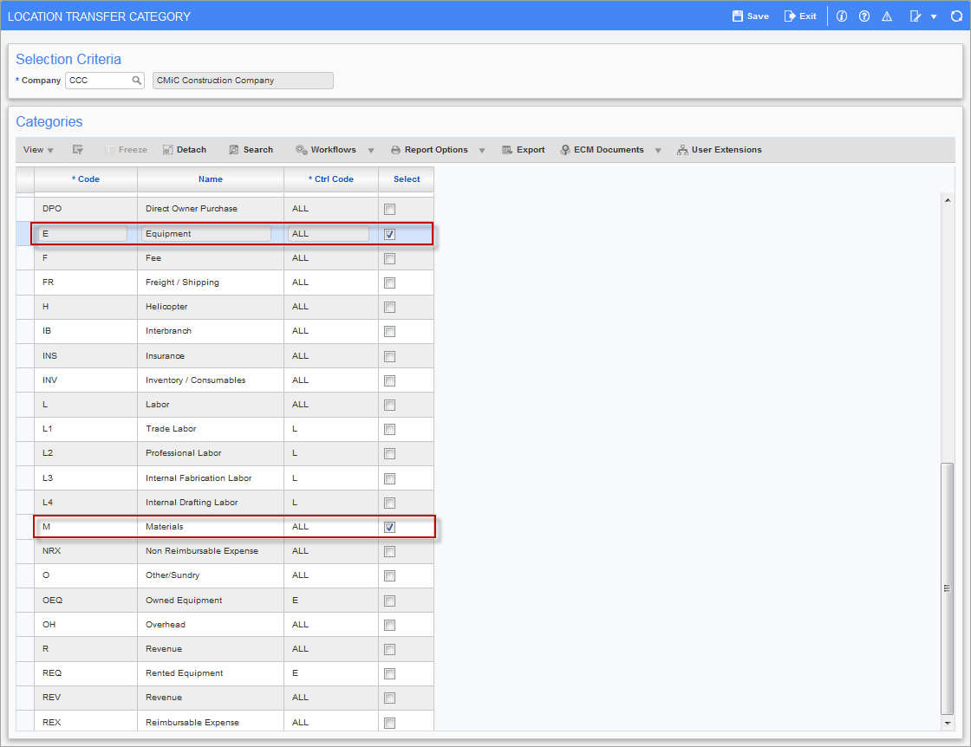
Task: Expand the Report Options dropdown arrow
Action: coord(482,151)
